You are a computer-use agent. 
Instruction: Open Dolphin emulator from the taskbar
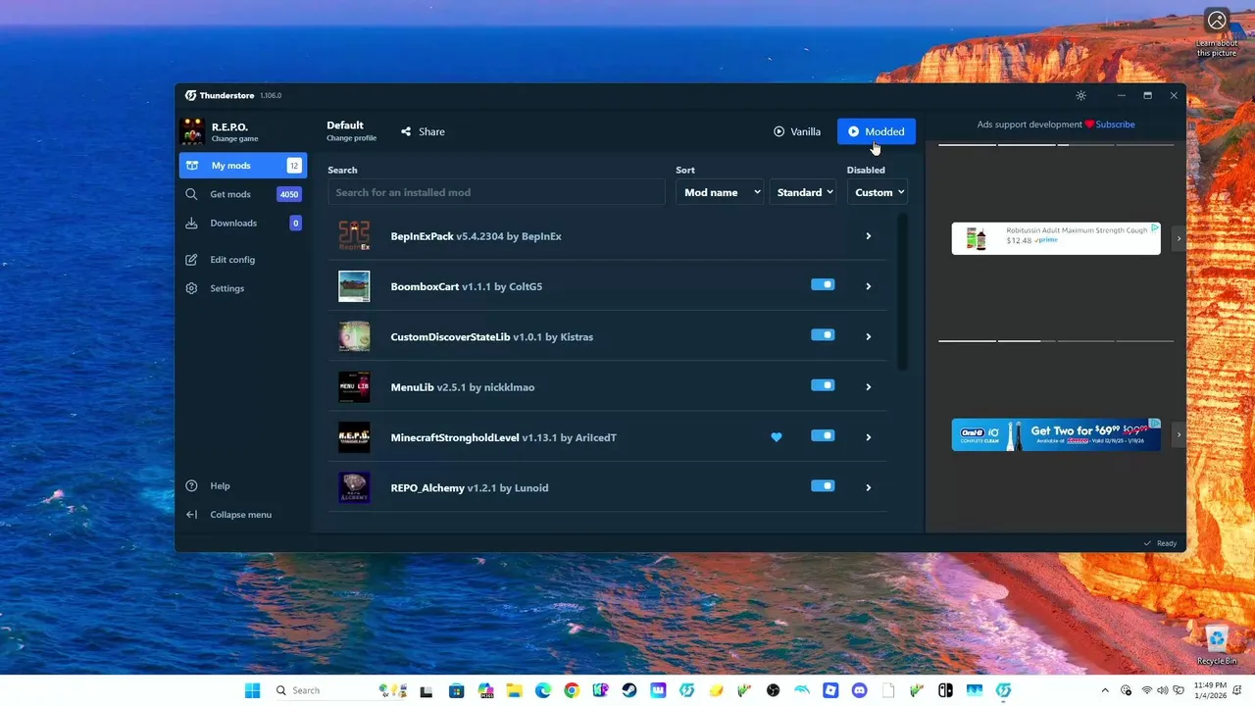(x=803, y=690)
